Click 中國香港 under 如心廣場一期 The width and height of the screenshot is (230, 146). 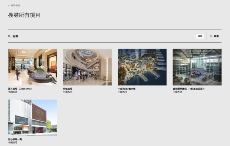pyautogui.click(x=13, y=143)
